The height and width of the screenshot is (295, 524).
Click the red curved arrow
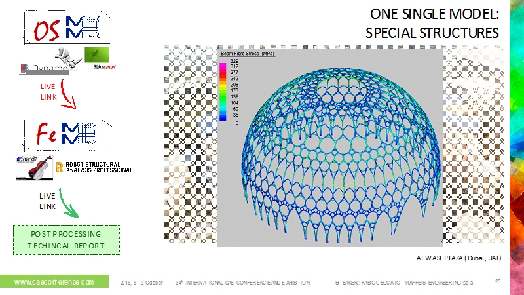pyautogui.click(x=67, y=95)
